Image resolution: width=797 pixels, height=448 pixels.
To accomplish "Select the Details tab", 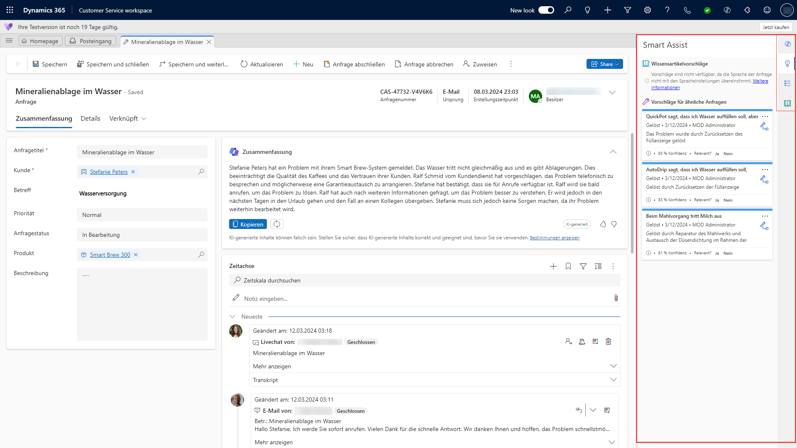I will (x=90, y=118).
